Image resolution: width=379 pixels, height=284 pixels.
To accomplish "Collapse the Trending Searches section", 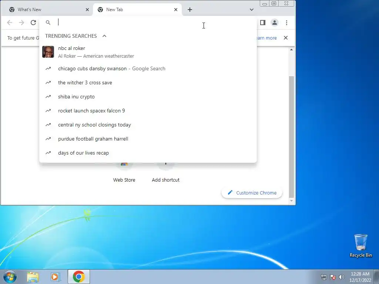I will point(104,36).
